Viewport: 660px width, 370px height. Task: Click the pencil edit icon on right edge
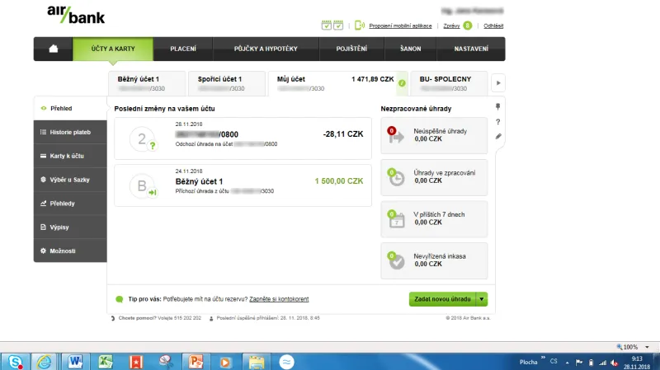498,137
